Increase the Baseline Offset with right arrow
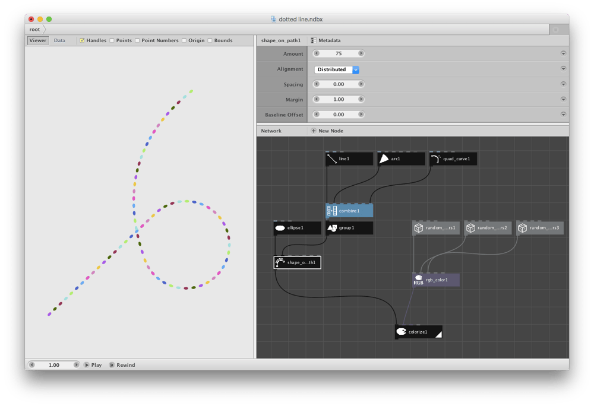The width and height of the screenshot is (594, 406). [x=361, y=115]
